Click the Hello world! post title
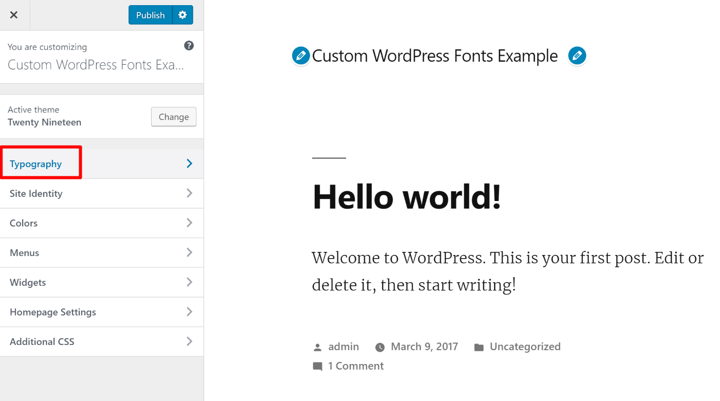 [x=406, y=197]
